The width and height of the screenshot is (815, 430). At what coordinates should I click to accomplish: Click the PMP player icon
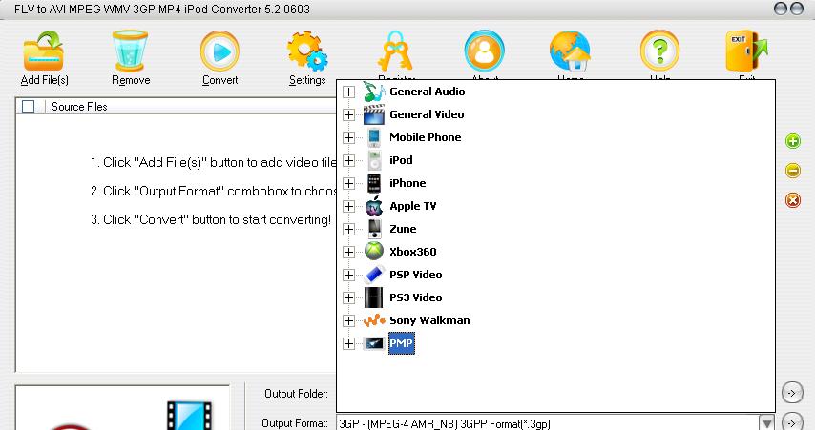pos(374,343)
